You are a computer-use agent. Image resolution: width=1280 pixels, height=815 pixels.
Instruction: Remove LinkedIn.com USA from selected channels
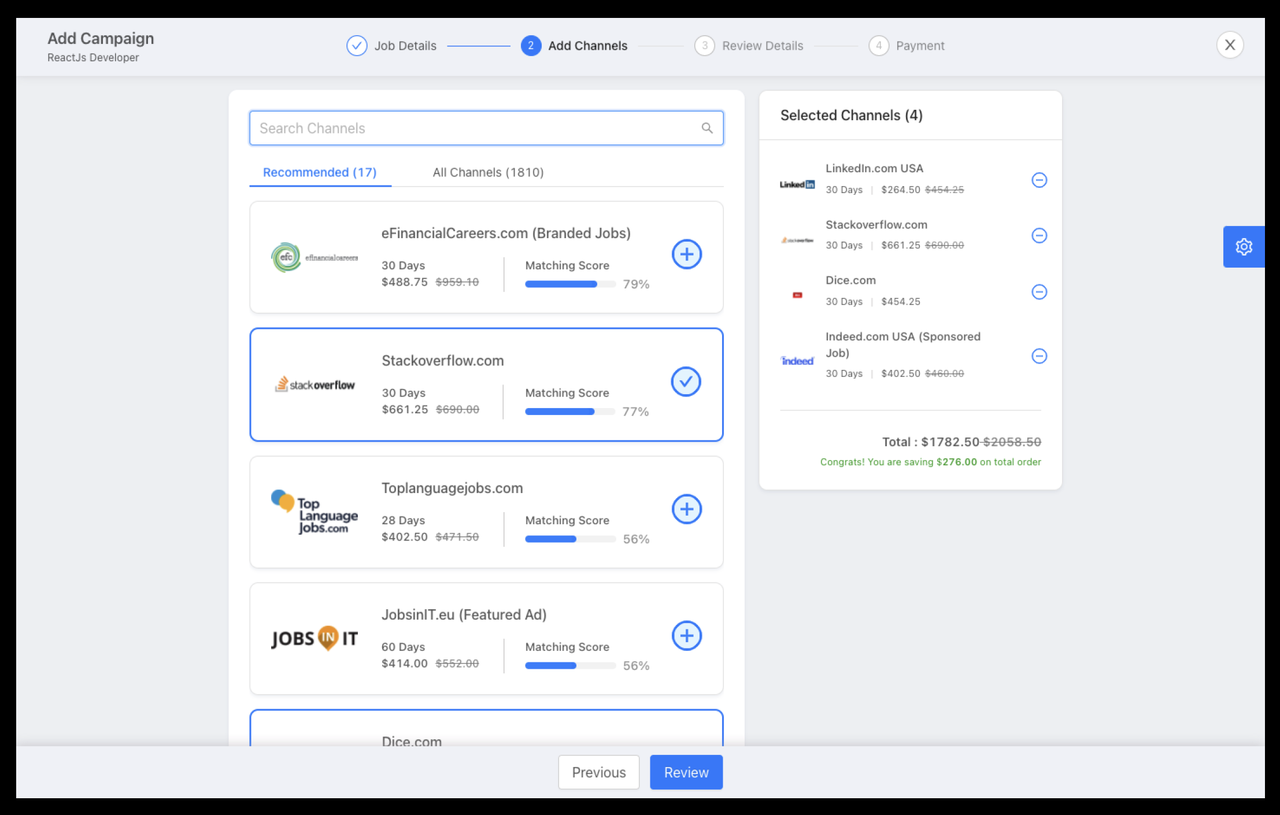pos(1039,180)
